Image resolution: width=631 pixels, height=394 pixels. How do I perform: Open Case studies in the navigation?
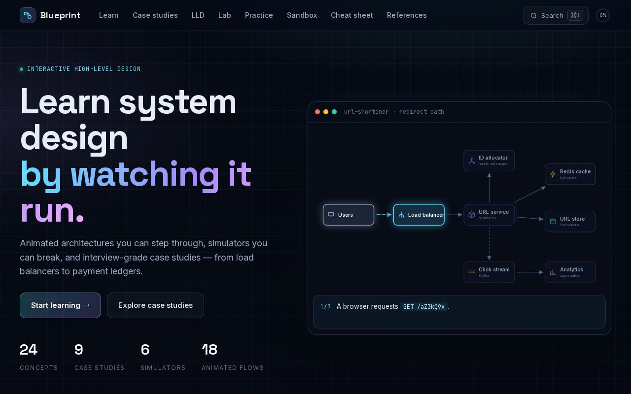[x=155, y=15]
